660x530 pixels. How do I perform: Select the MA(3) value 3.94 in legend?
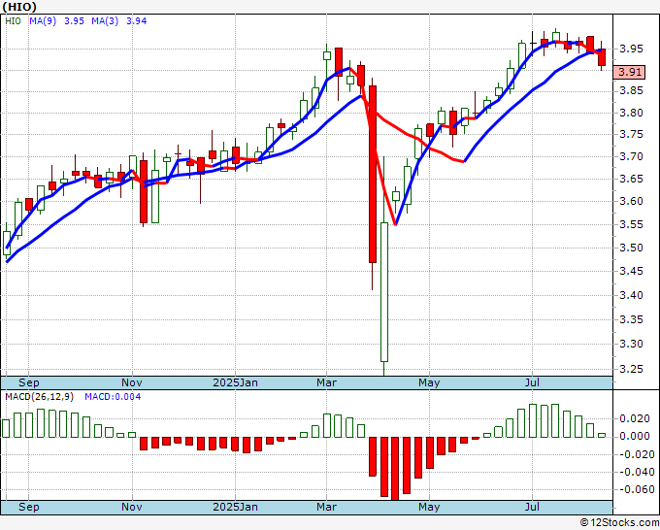[137, 21]
